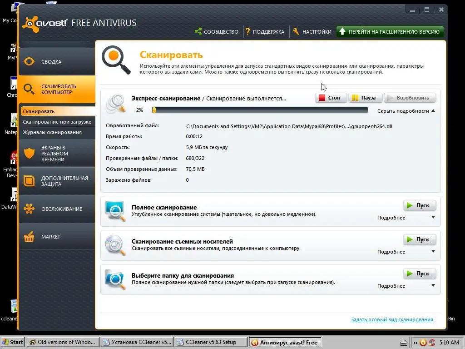This screenshot has width=465, height=349.
Task: Click the scanned file path gmpopenh264.dll
Action: pos(289,126)
